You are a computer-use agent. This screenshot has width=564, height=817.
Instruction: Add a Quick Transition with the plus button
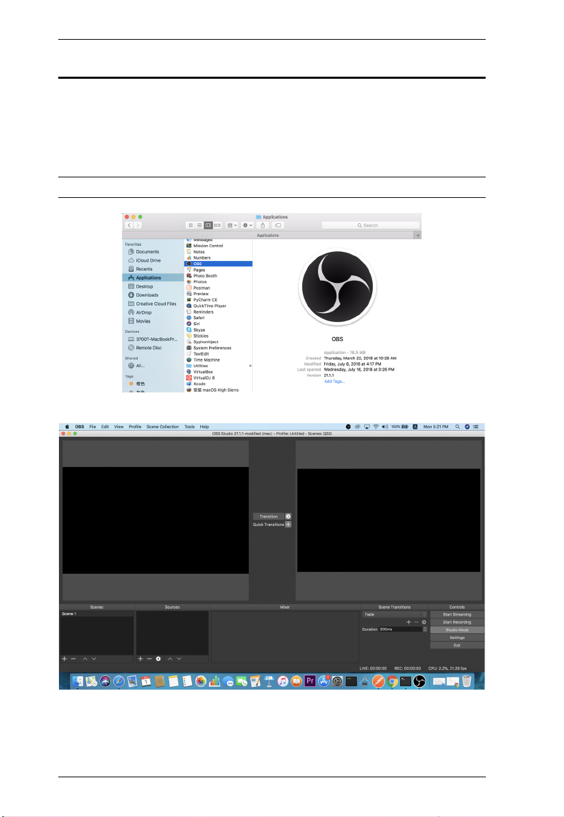(x=289, y=524)
